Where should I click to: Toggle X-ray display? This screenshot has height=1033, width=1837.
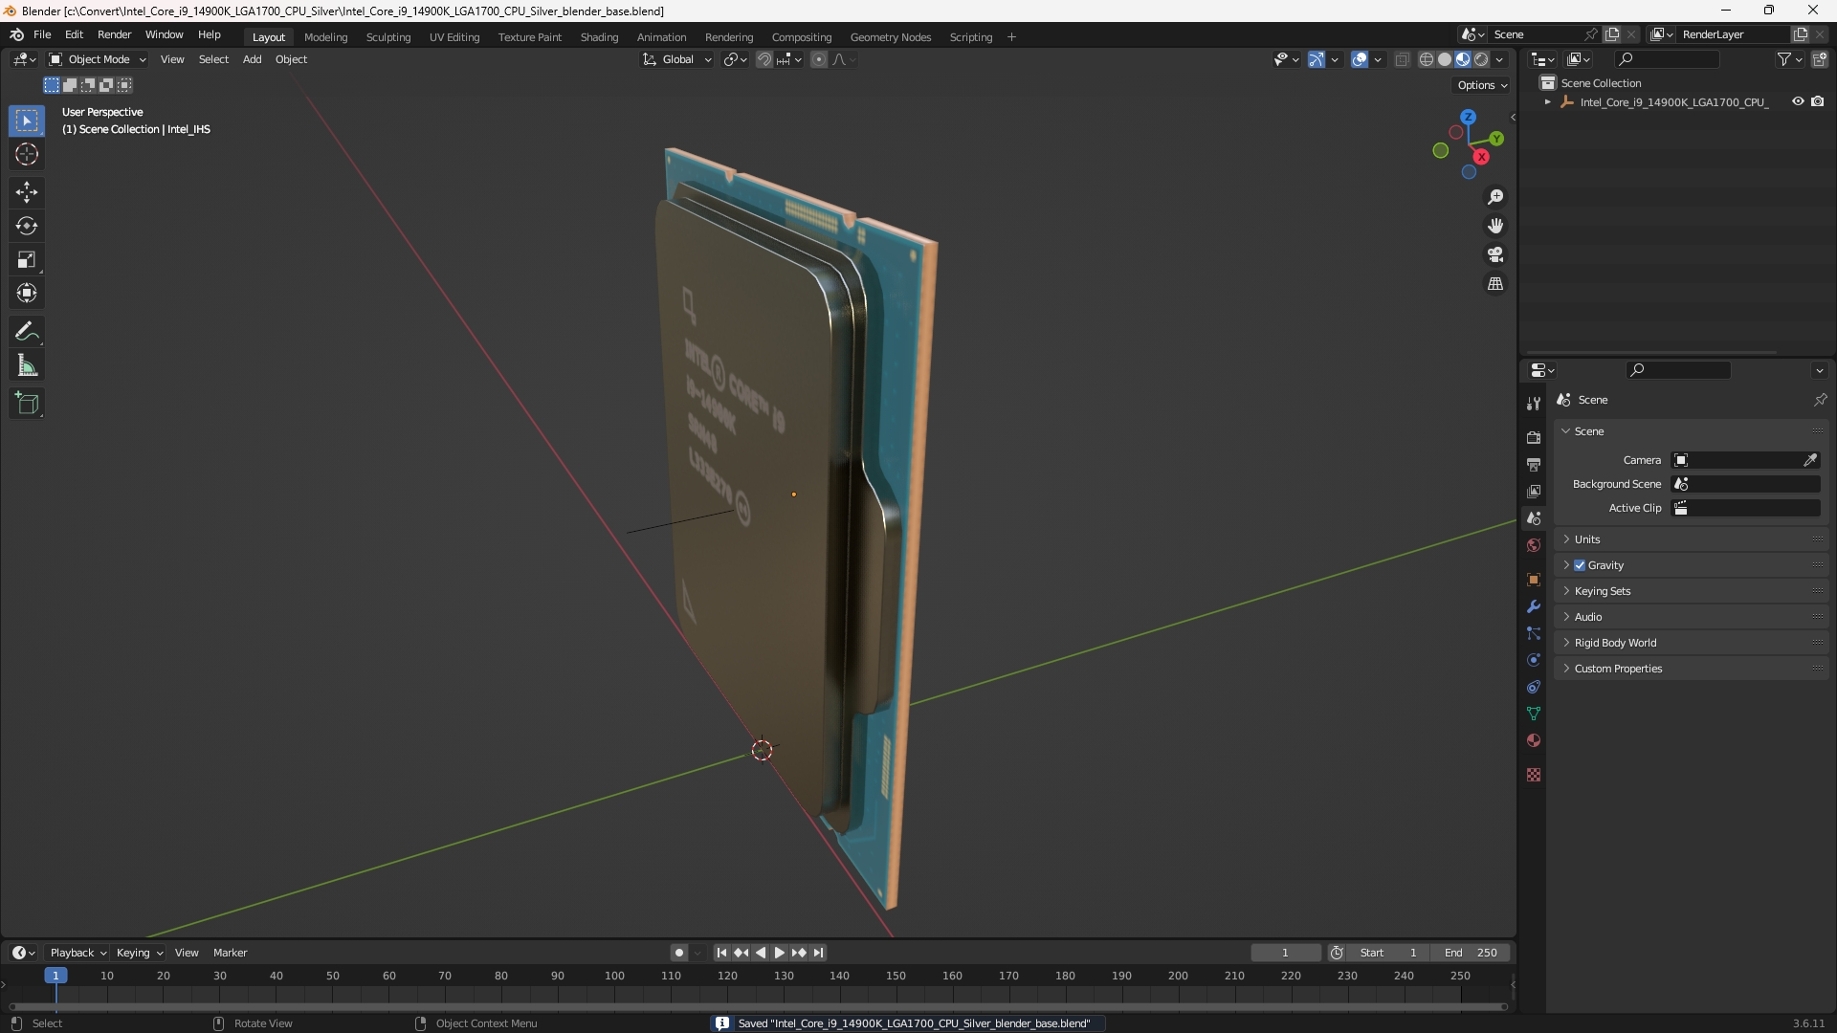click(x=1403, y=59)
